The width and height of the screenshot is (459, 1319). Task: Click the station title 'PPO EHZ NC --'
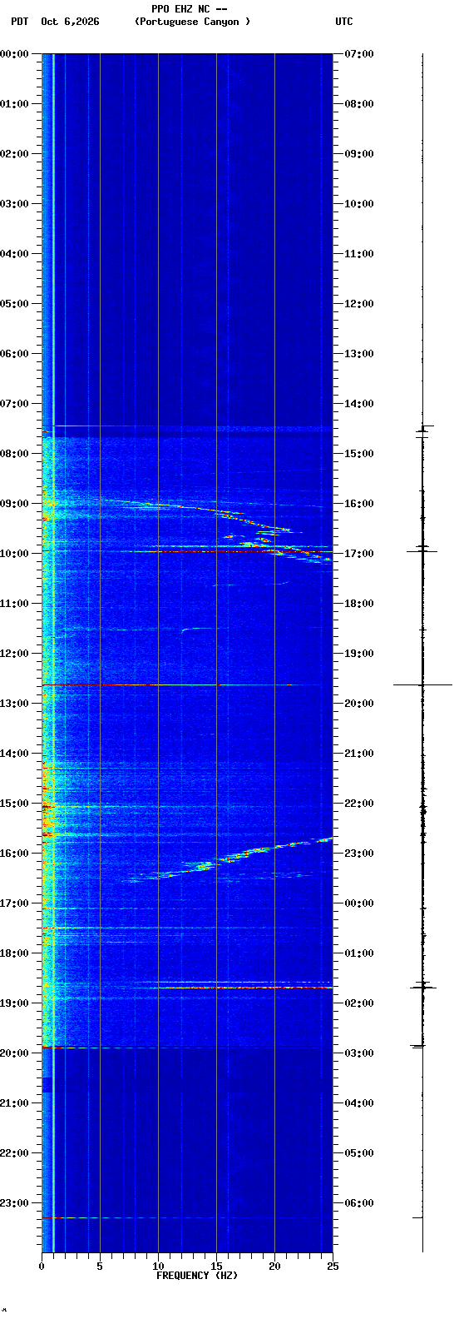point(189,9)
